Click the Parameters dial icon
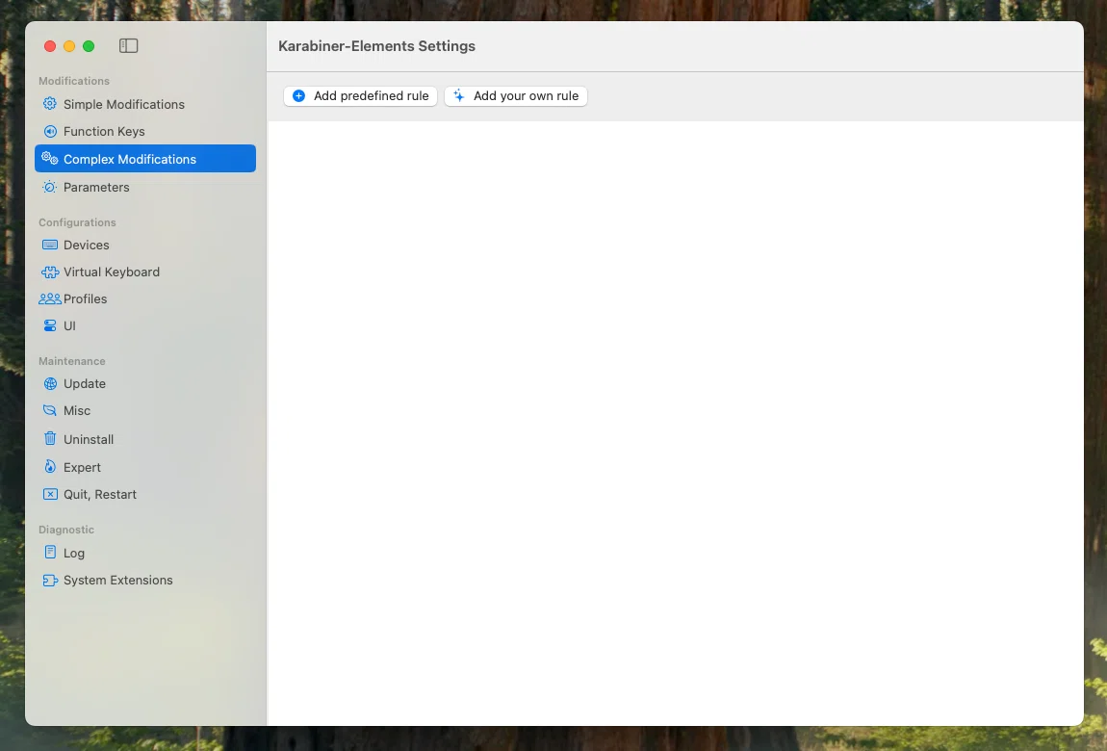Viewport: 1107px width, 751px height. 49,187
